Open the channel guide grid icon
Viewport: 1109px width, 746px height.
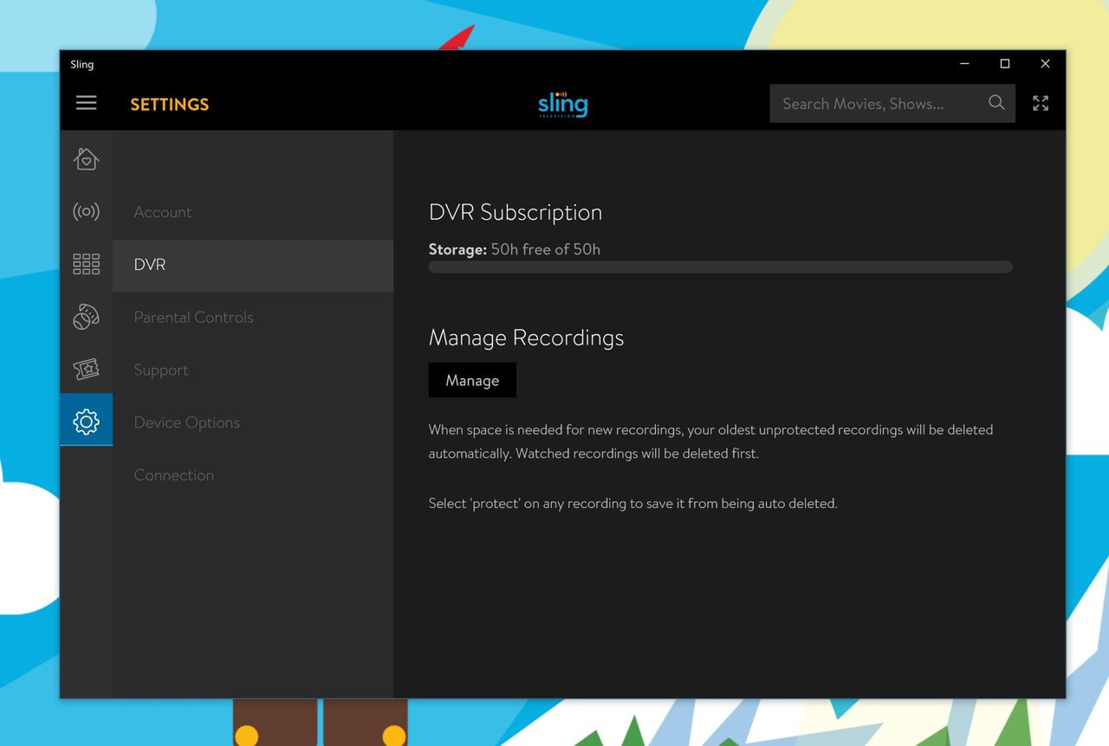(x=86, y=264)
